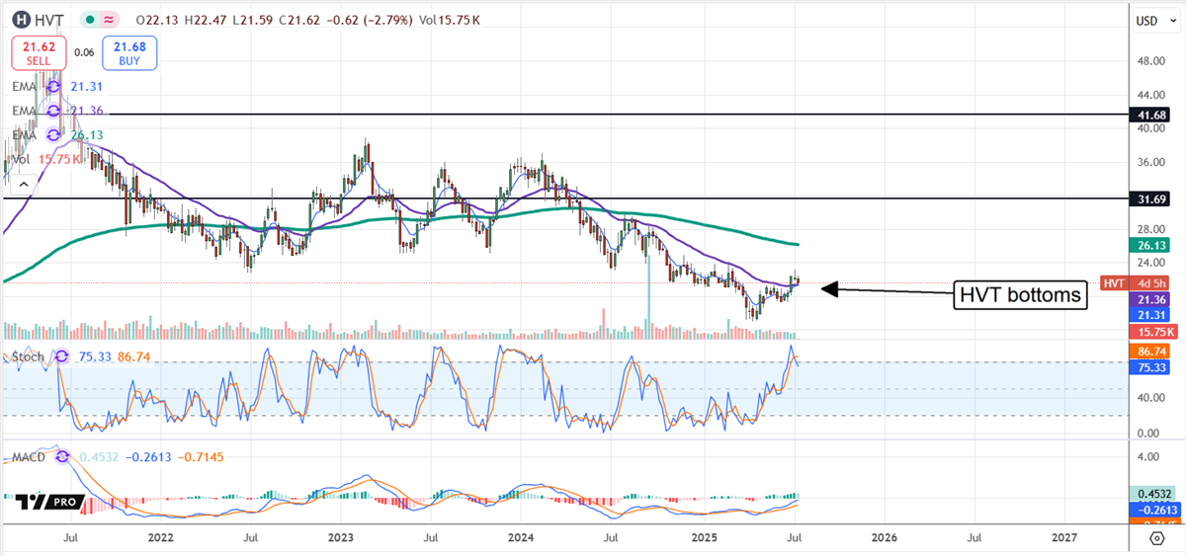Viewport: 1186px width, 556px height.
Task: Click the refresh icon beside EMA 26.13
Action: coord(53,135)
